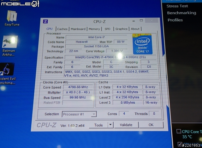Open the Batman Arkham desktop shortcut
This screenshot has height=148, width=202.
click(x=10, y=42)
